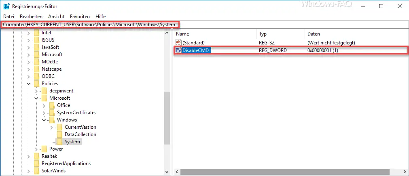Select the (Standard) value name

pos(193,42)
